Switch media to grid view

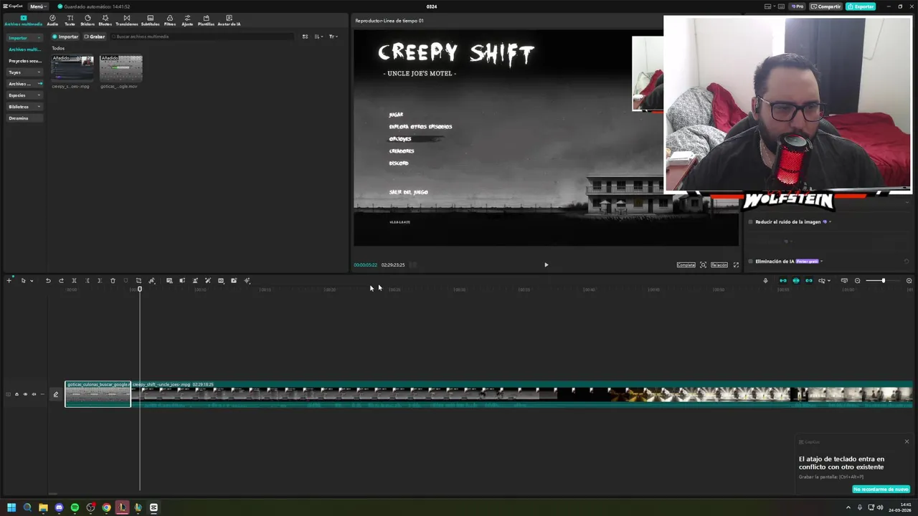305,37
